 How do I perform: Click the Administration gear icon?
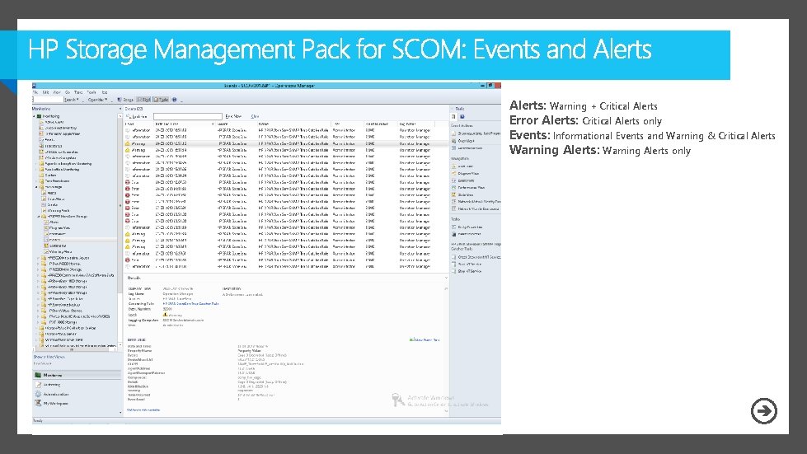click(38, 394)
